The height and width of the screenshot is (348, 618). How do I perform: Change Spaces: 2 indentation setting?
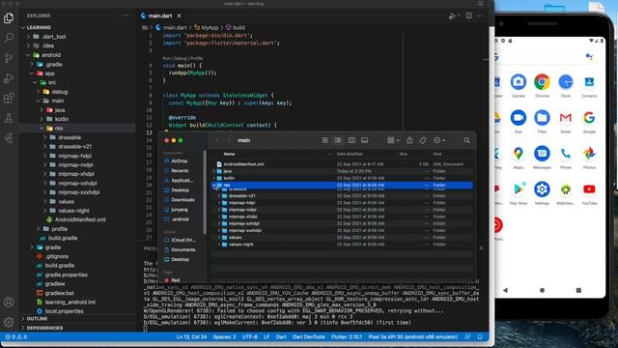(224, 337)
